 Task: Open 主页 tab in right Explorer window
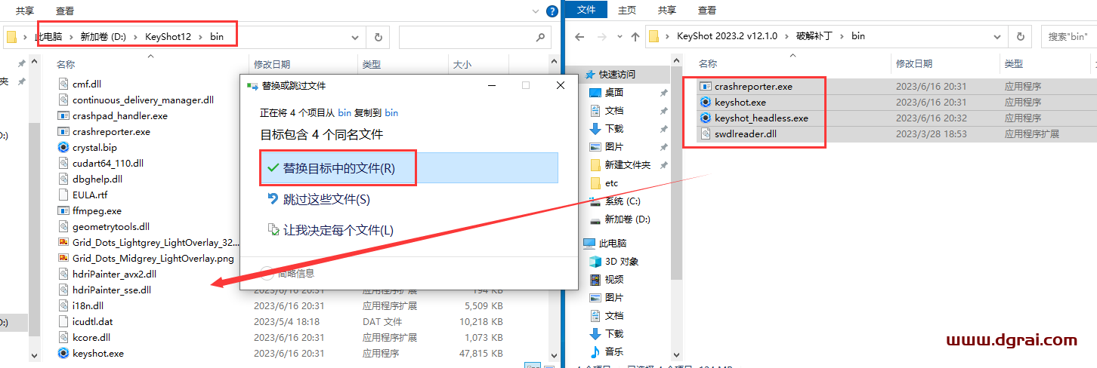coord(627,10)
